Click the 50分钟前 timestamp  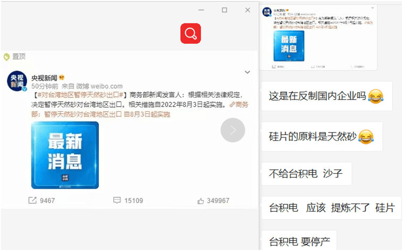tap(45, 86)
